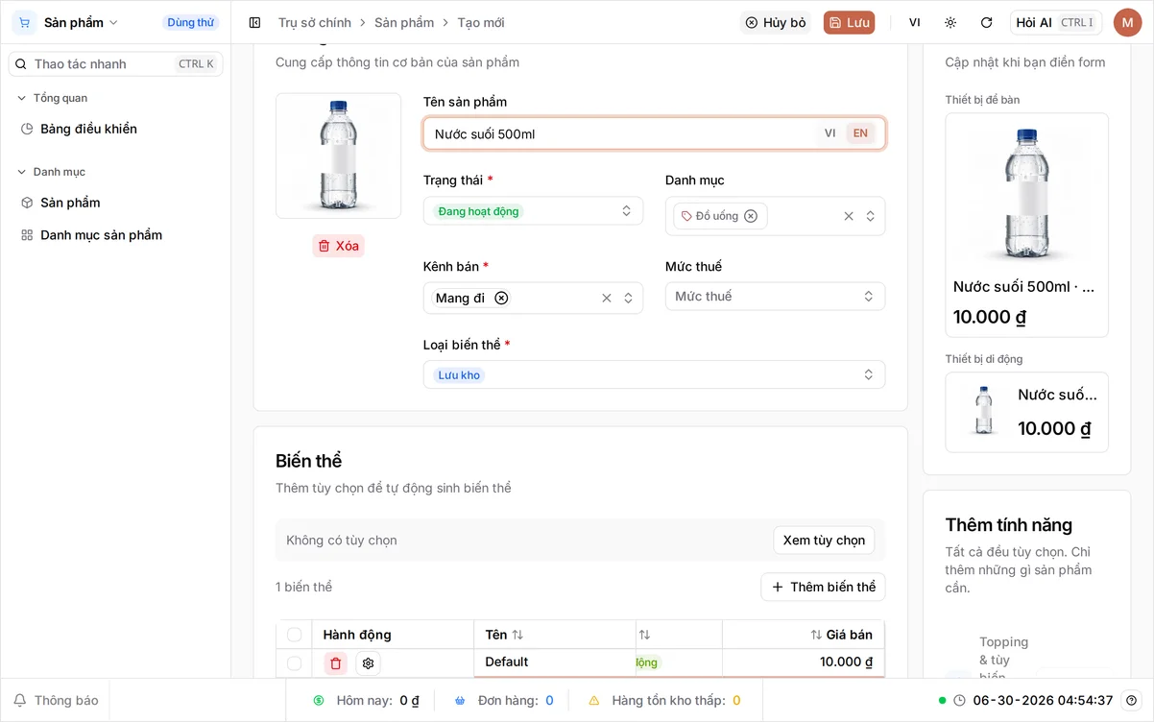
Task: Remove the Mang đi channel tag
Action: pyautogui.click(x=501, y=298)
